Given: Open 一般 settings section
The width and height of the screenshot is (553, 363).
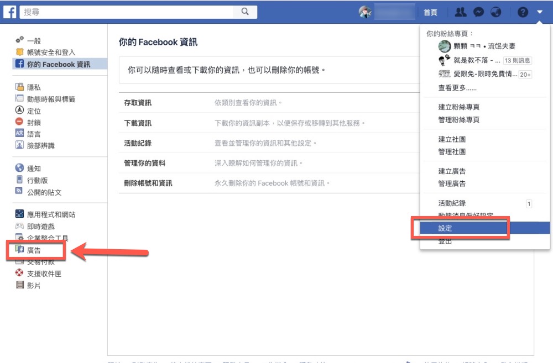Looking at the screenshot, I should pyautogui.click(x=34, y=41).
